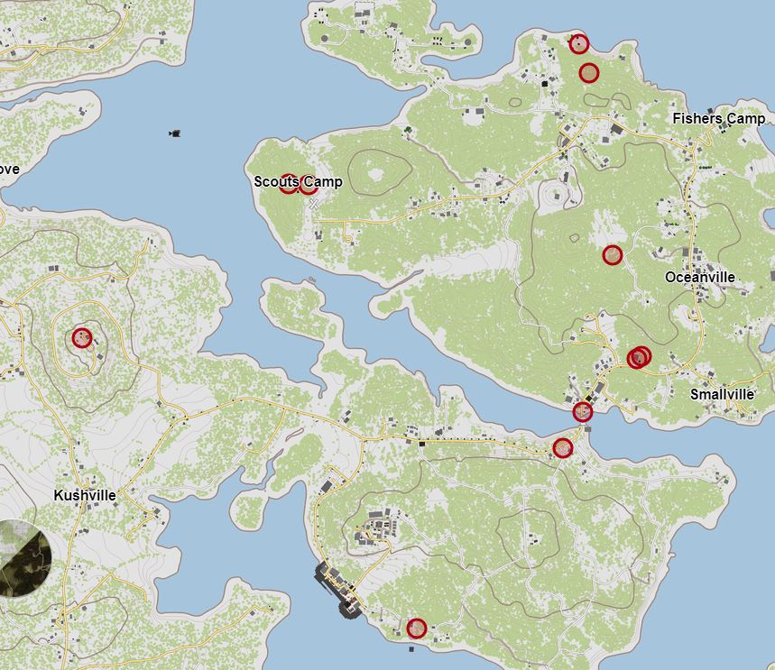
Task: Click the white X mark below Scouts Camp
Action: pos(314,205)
